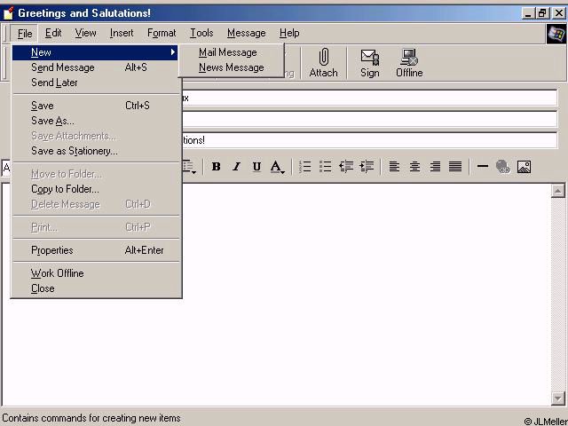This screenshot has width=568, height=426.
Task: Click Close in the File menu
Action: 96,288
